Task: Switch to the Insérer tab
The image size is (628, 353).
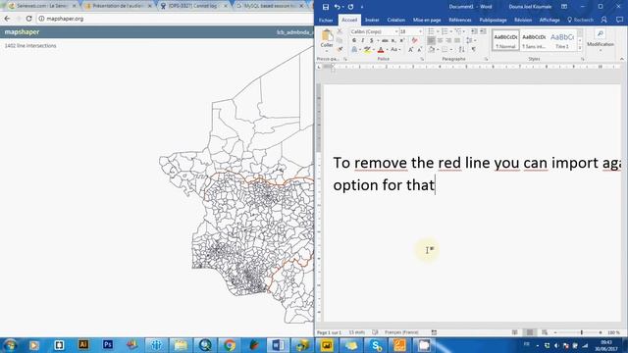Action: pos(372,20)
